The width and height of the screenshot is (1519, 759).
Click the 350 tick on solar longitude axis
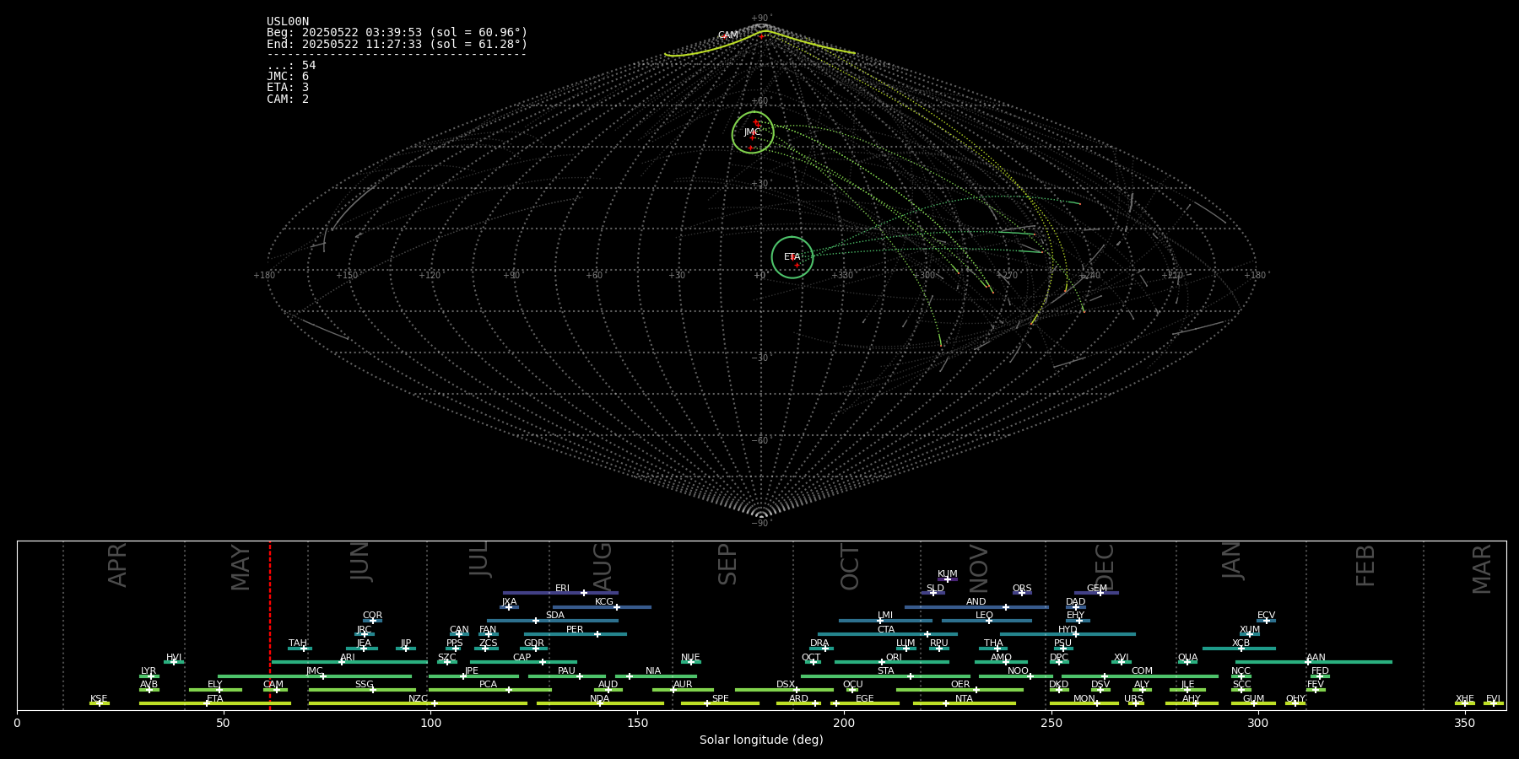(1464, 723)
